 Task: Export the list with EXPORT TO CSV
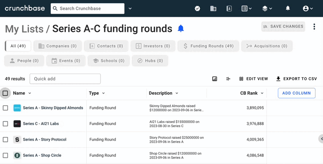point(296,79)
